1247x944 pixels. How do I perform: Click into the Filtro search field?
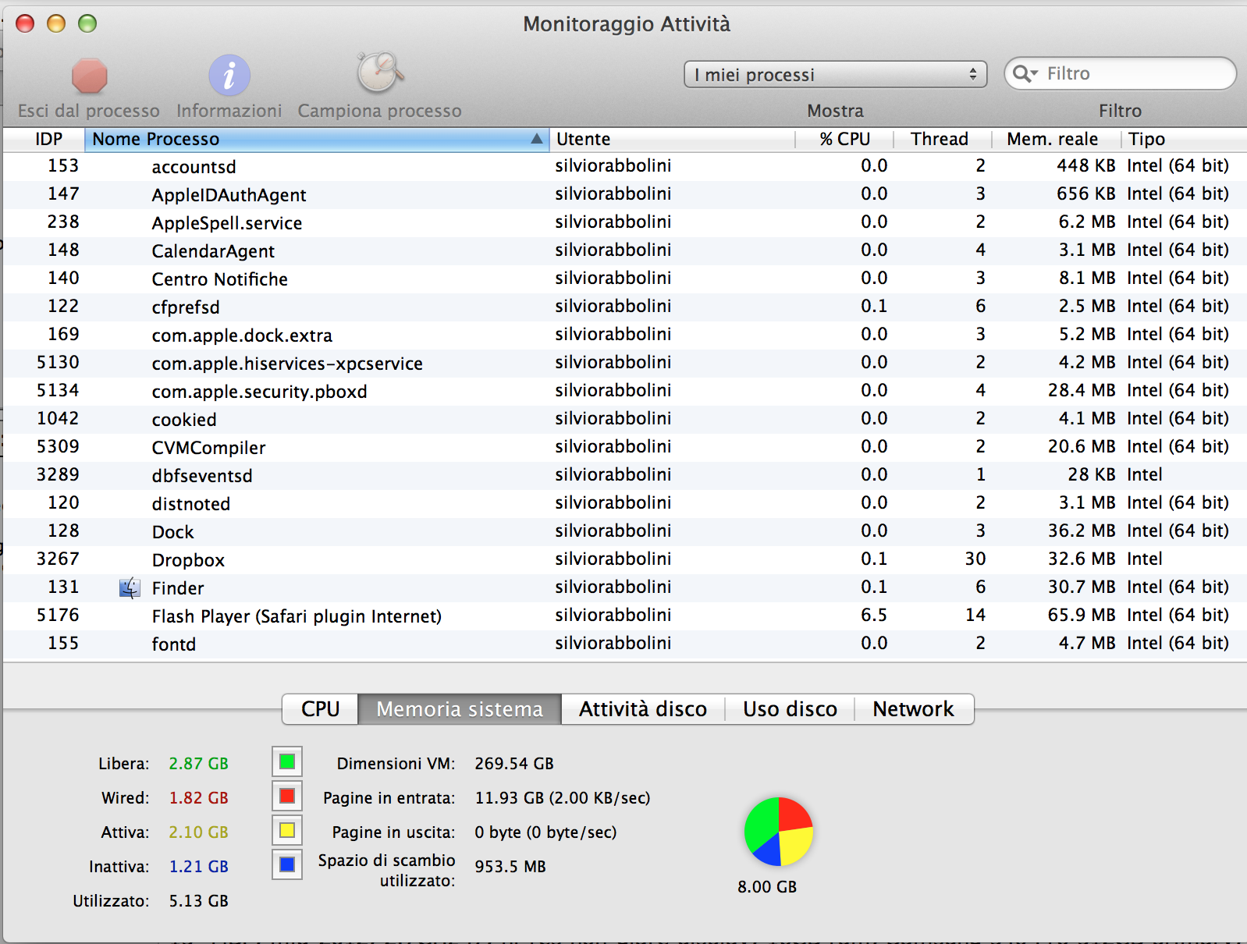click(1120, 73)
